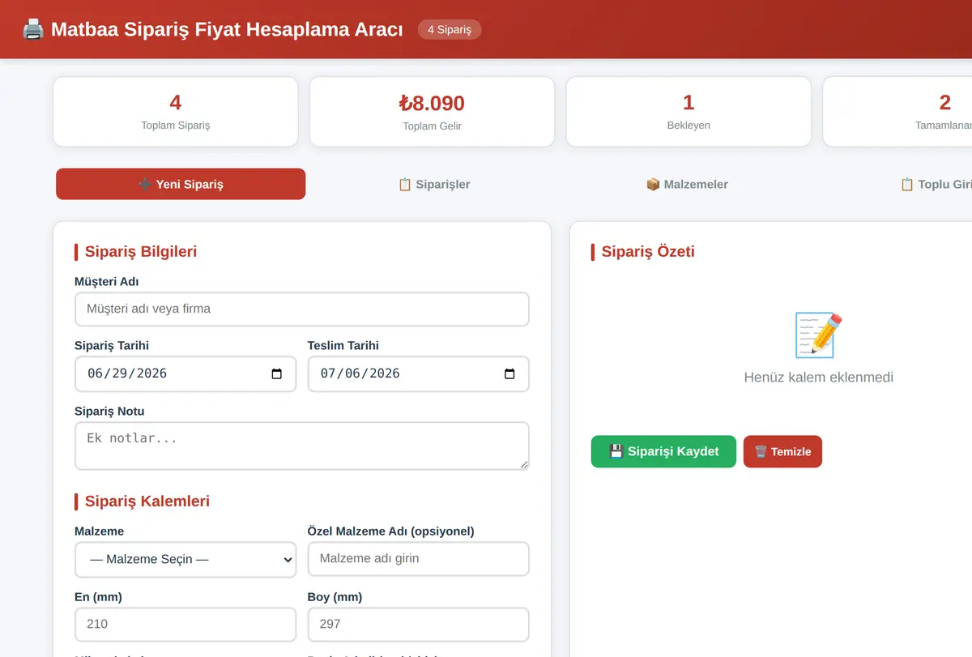Screen dimensions: 972x657
Task: Click the floppy disk icon on Siparişi Kaydet
Action: 616,451
